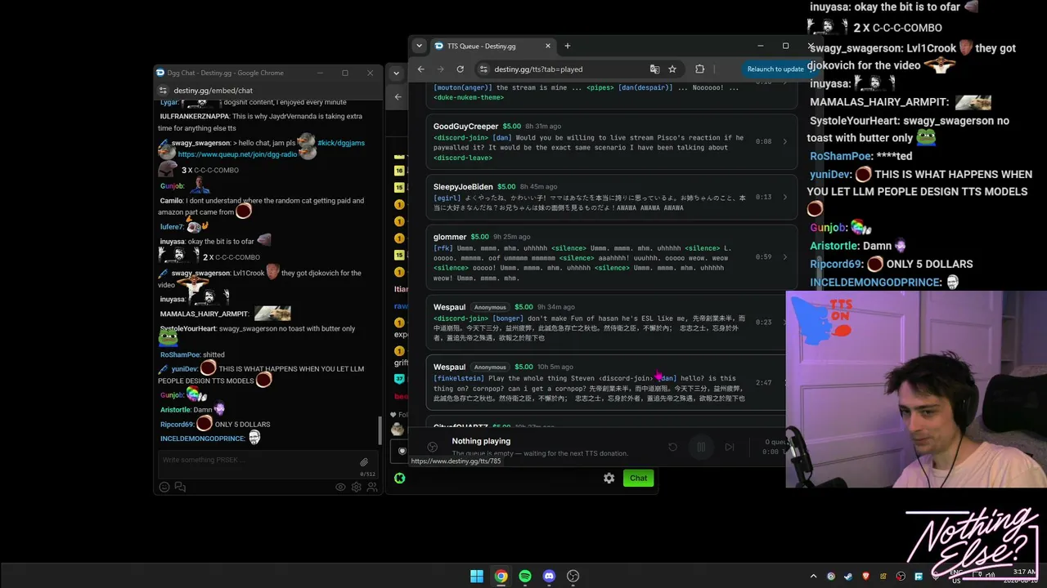Image resolution: width=1047 pixels, height=588 pixels.
Task: Open Discord from the taskbar
Action: pos(549,577)
